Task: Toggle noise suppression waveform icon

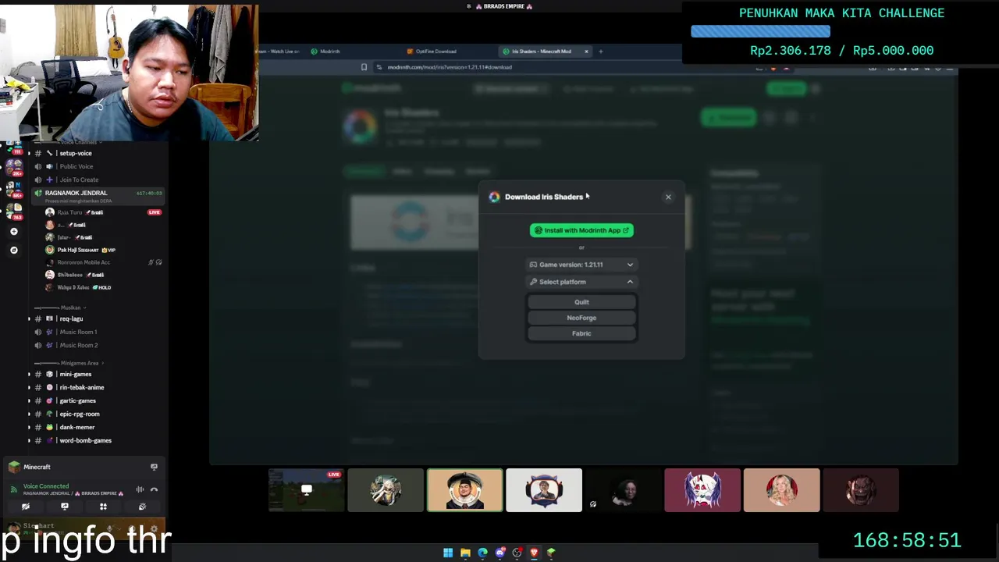Action: (x=140, y=489)
